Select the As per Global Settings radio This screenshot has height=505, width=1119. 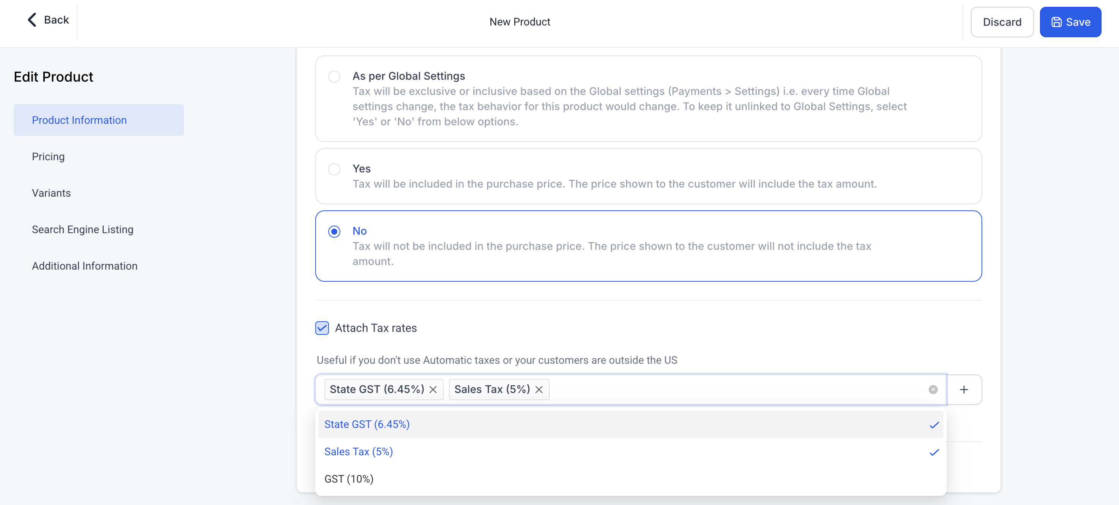click(334, 76)
